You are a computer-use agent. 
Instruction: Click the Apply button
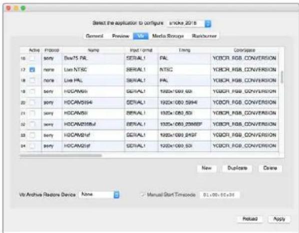[x=279, y=219]
